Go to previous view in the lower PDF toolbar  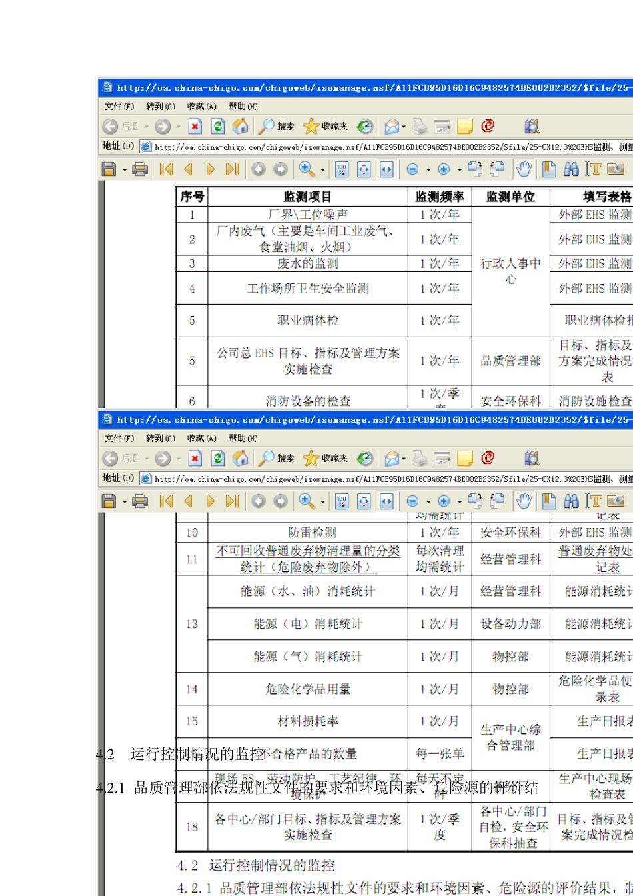258,501
